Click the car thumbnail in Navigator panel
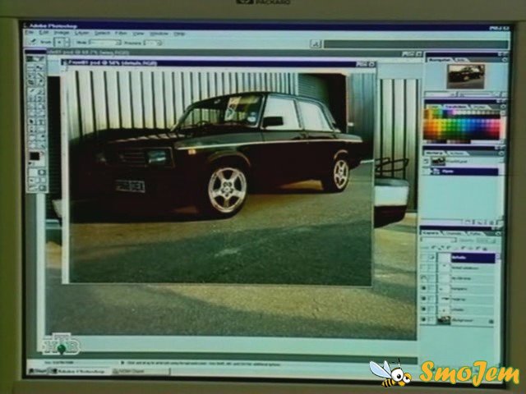The width and height of the screenshot is (526, 394). point(466,76)
